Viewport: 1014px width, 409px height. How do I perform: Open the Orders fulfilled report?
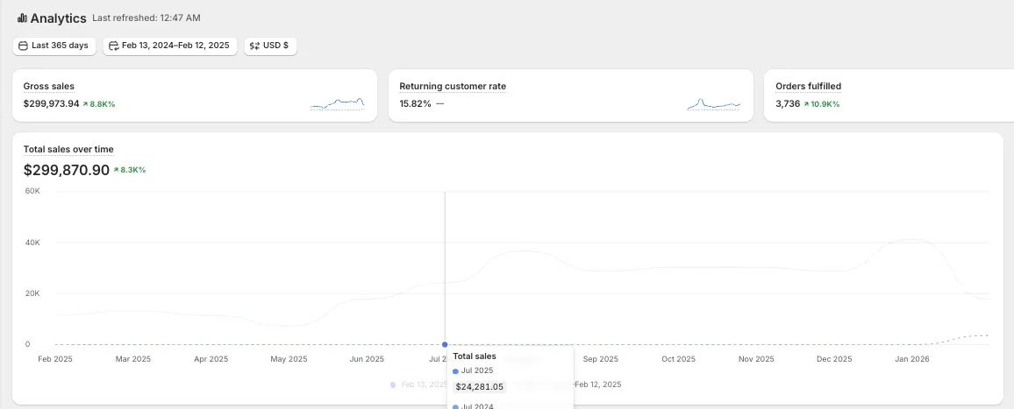(x=808, y=86)
